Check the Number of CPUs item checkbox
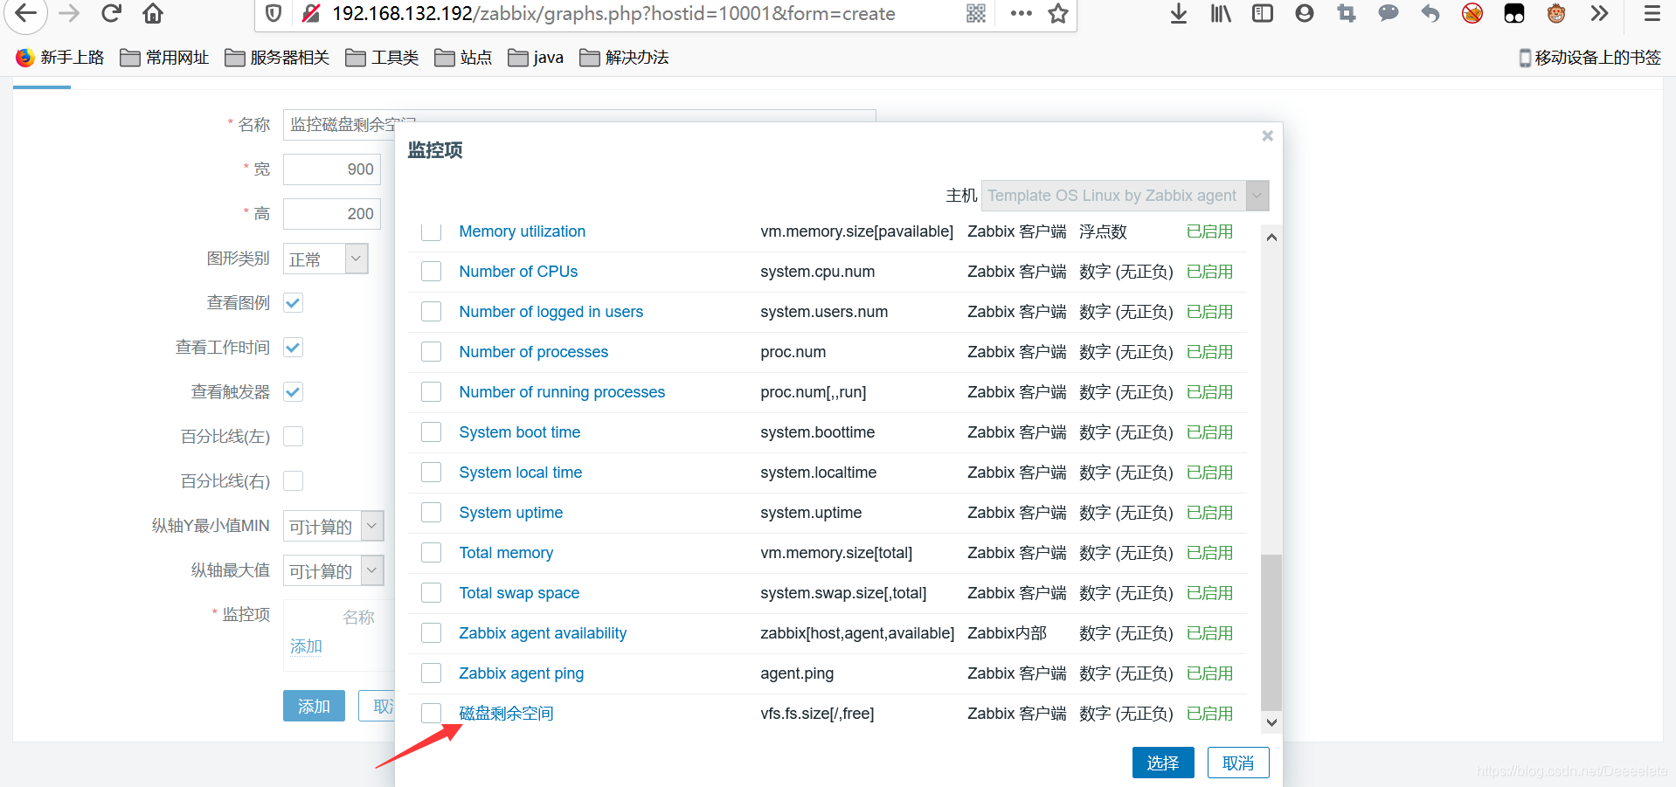This screenshot has height=787, width=1676. (431, 272)
